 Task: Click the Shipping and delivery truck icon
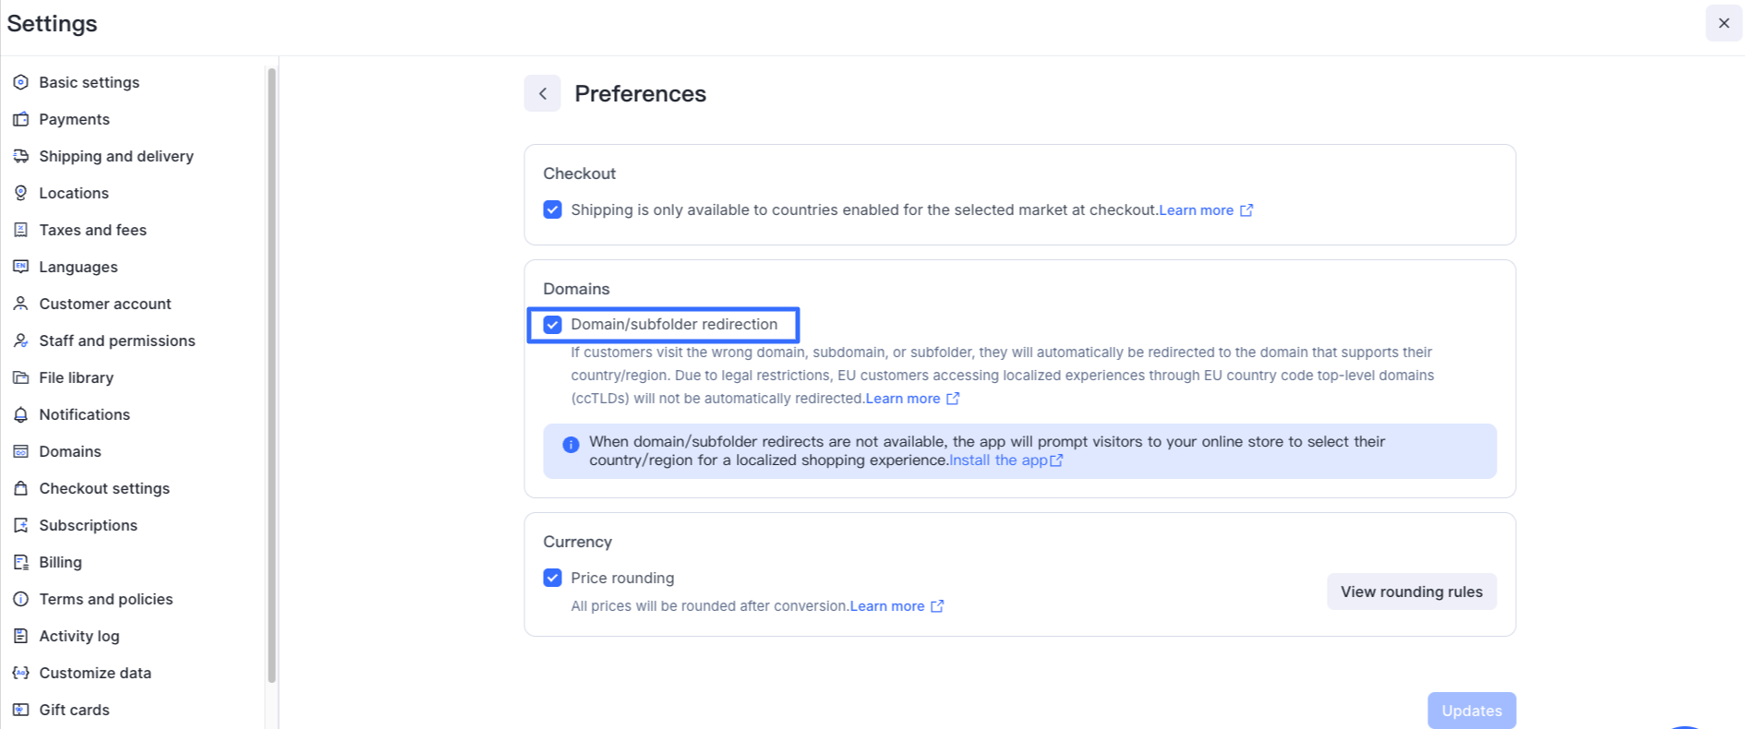20,156
